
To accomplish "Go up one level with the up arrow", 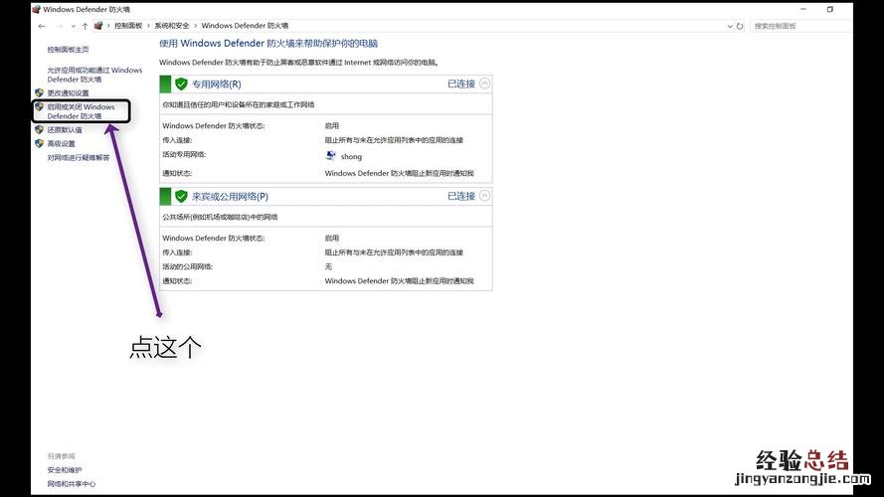I will point(85,25).
